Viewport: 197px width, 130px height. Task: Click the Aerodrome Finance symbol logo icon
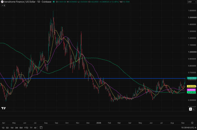(x=2, y=2)
